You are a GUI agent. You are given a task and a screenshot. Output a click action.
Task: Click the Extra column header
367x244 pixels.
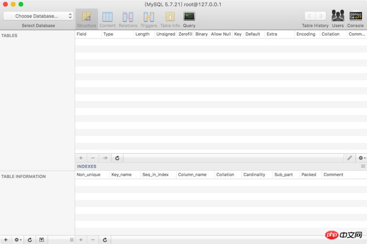point(280,34)
